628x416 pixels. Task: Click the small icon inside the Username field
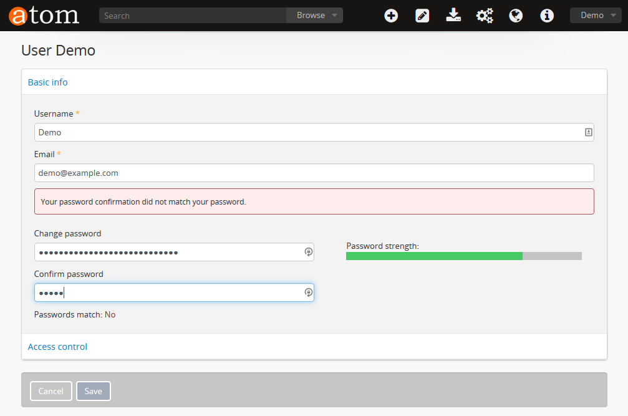tap(587, 132)
